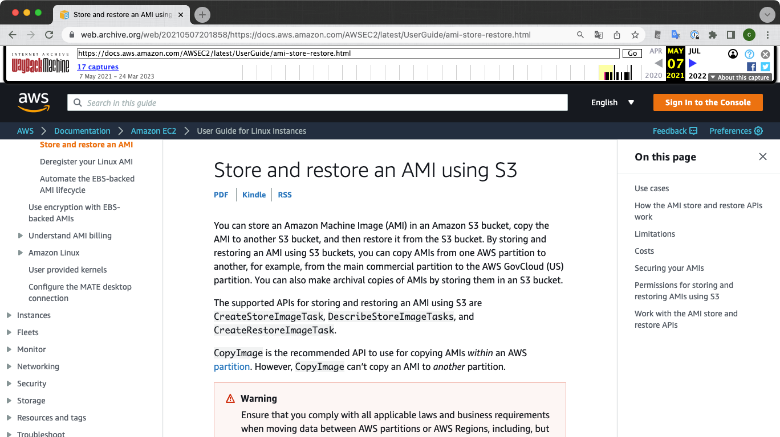Viewport: 780px width, 437px height.
Task: Open Wayback Machine help icon
Action: coord(749,54)
